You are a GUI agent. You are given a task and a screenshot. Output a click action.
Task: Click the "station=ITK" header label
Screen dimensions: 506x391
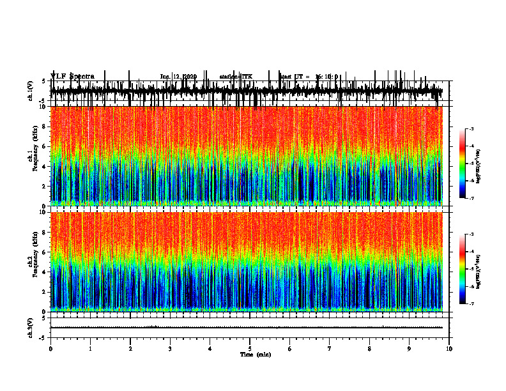(x=236, y=77)
